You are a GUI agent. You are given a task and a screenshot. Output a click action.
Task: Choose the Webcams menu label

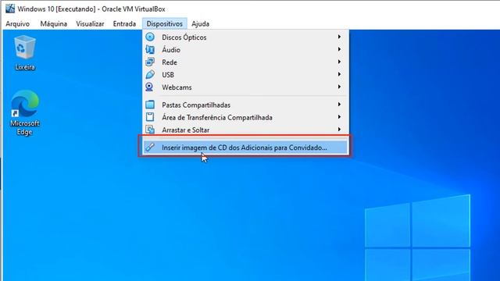click(177, 87)
